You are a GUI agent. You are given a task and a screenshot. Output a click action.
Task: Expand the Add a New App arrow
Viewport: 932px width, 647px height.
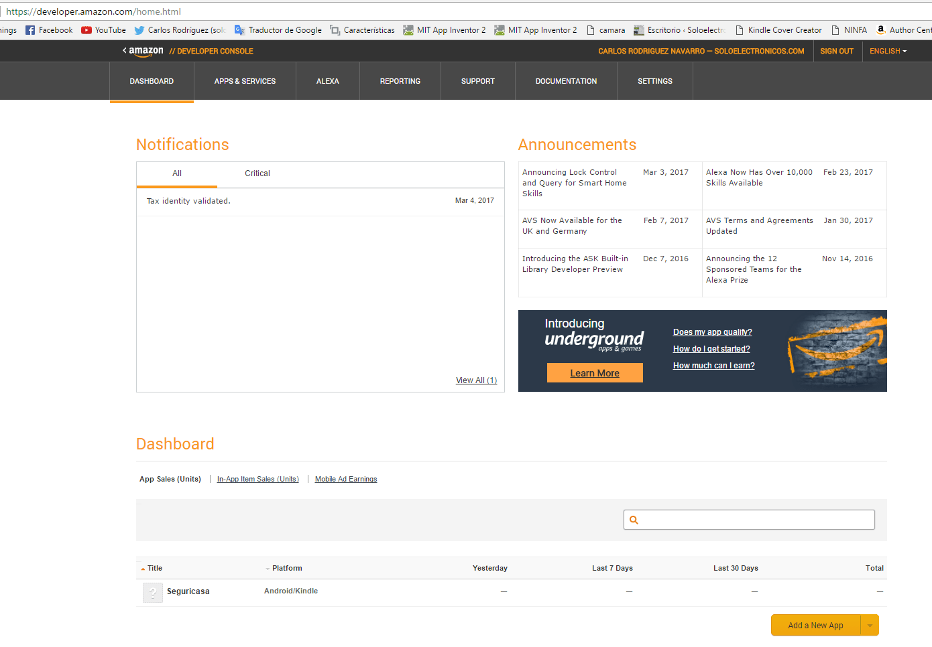tap(870, 626)
